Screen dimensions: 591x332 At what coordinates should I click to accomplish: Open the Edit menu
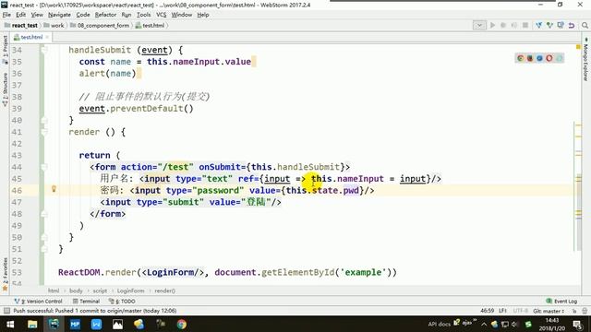point(20,15)
